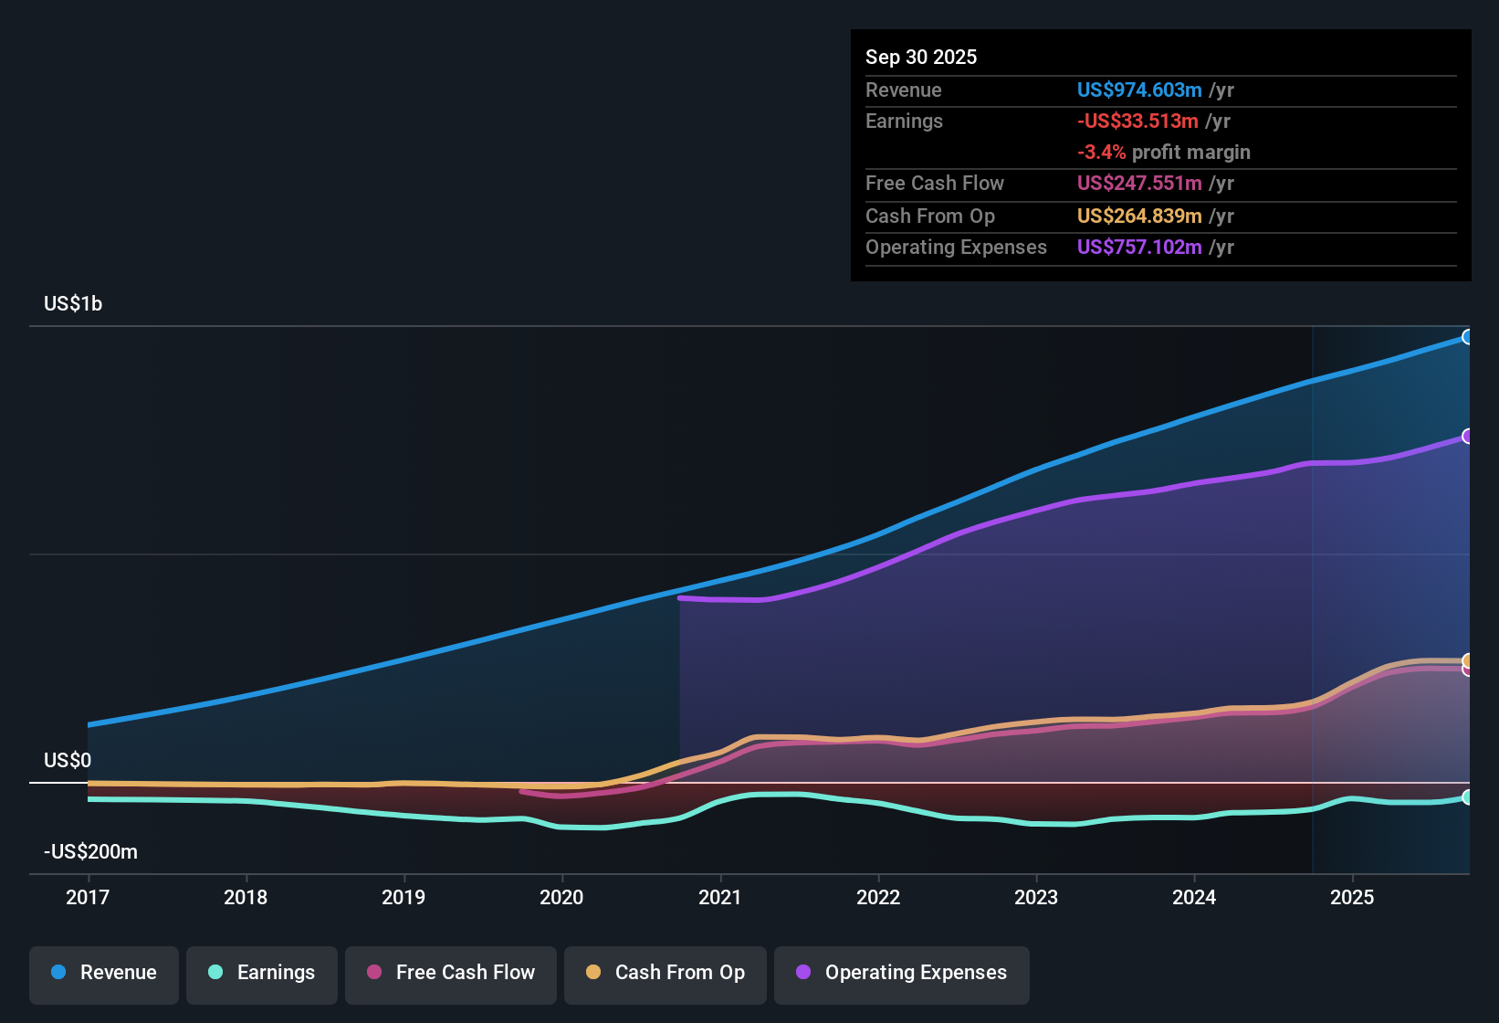Click the -3.4% profit margin text
This screenshot has width=1499, height=1023.
tap(1164, 153)
